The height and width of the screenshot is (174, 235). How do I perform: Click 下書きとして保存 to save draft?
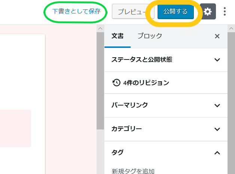(76, 11)
